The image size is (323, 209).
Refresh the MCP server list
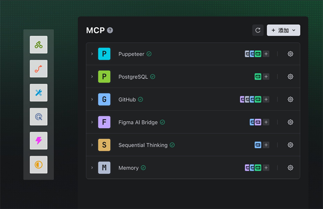[258, 30]
